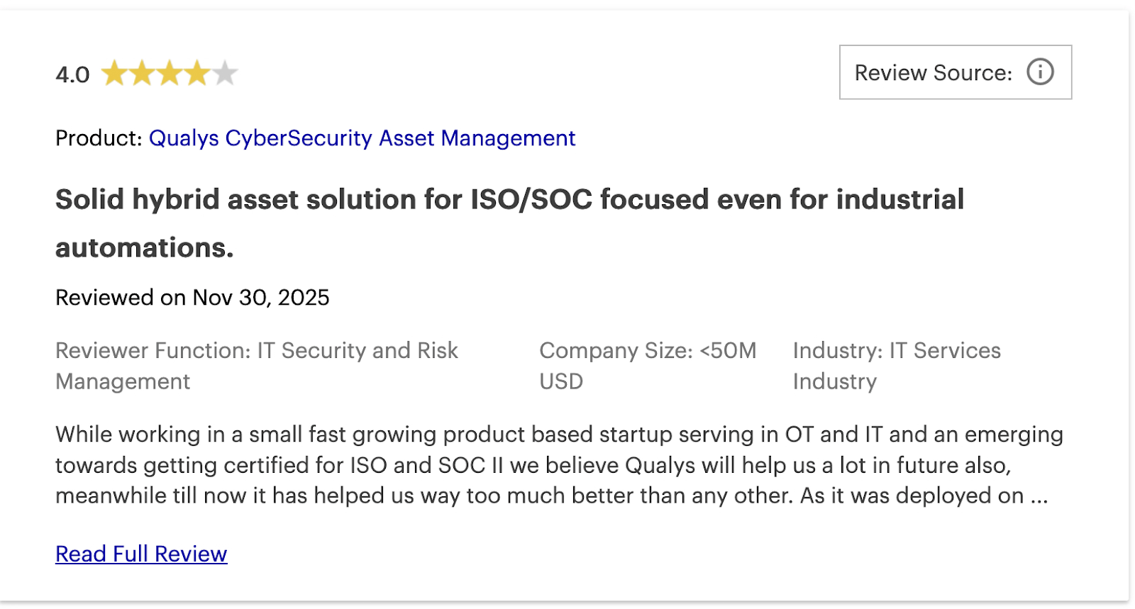
Task: Open the Read Full Review link
Action: coord(140,554)
